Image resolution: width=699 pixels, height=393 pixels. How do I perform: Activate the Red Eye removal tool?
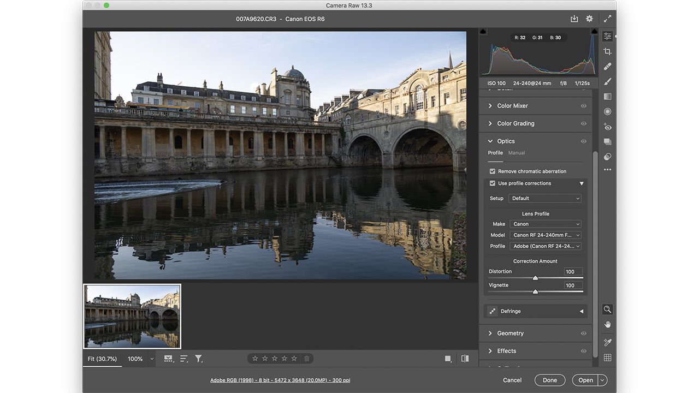[607, 127]
